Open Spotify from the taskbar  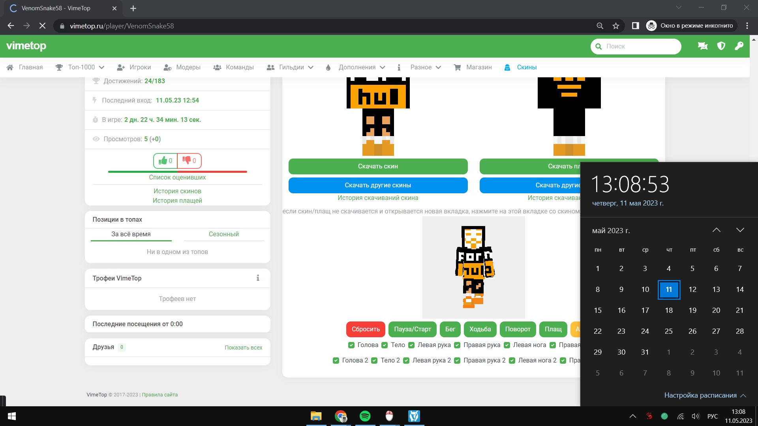pyautogui.click(x=365, y=416)
